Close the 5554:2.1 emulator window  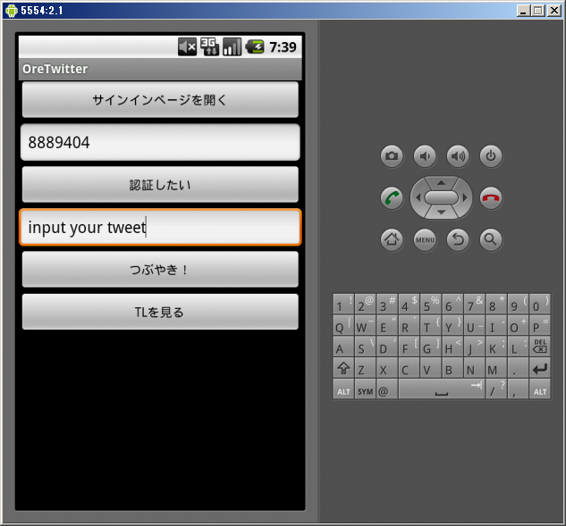(554, 11)
